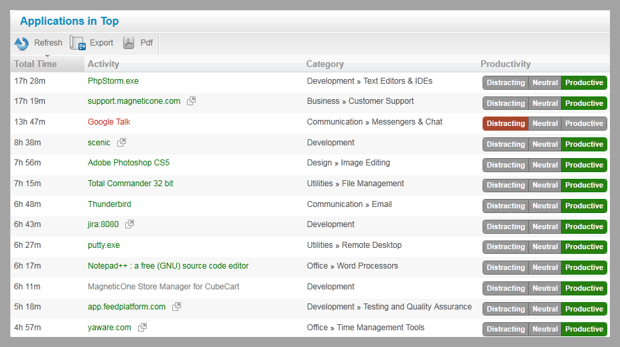
Task: Sort by the Productivity column header
Action: [505, 64]
